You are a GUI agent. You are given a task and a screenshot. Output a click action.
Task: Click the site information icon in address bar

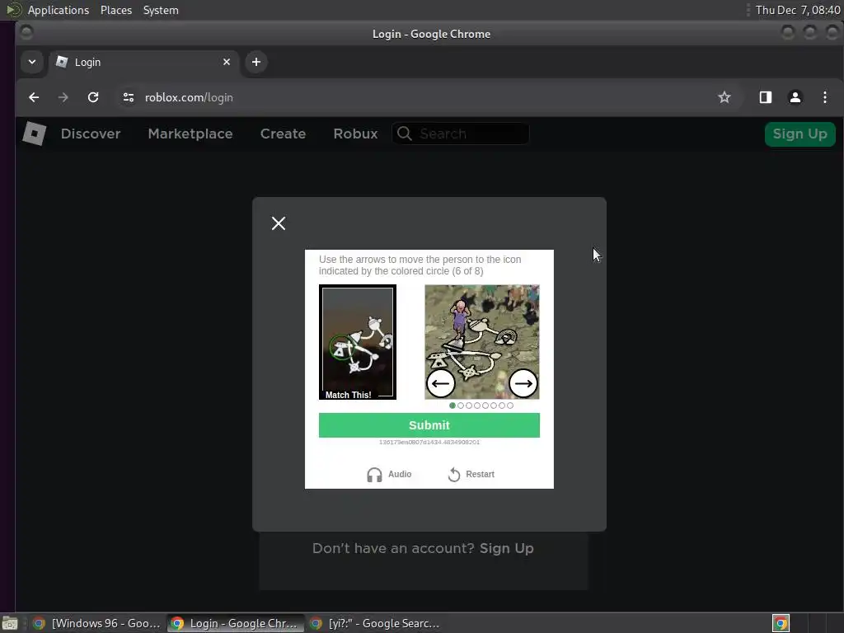[x=128, y=97]
